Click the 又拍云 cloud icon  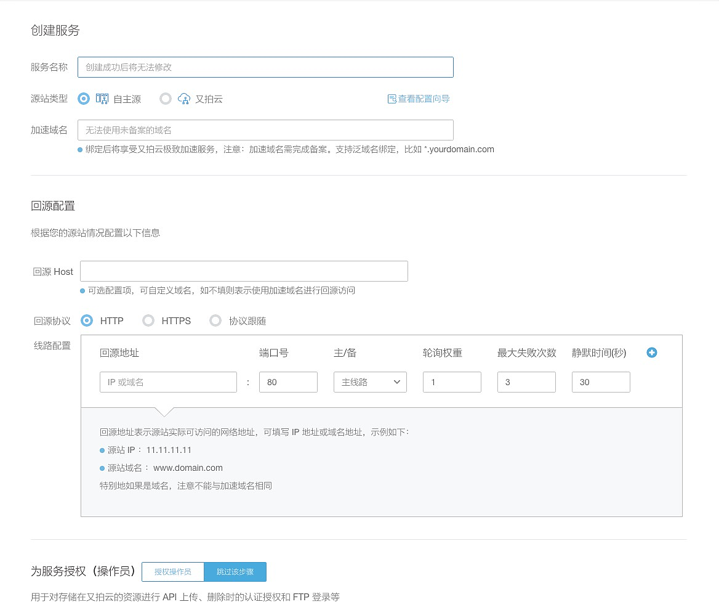(183, 99)
